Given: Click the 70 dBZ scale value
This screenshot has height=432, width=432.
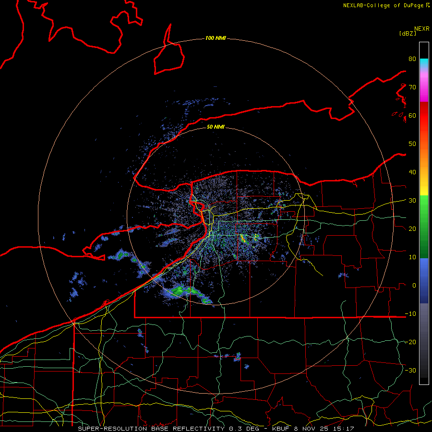Looking at the screenshot, I should coord(412,87).
